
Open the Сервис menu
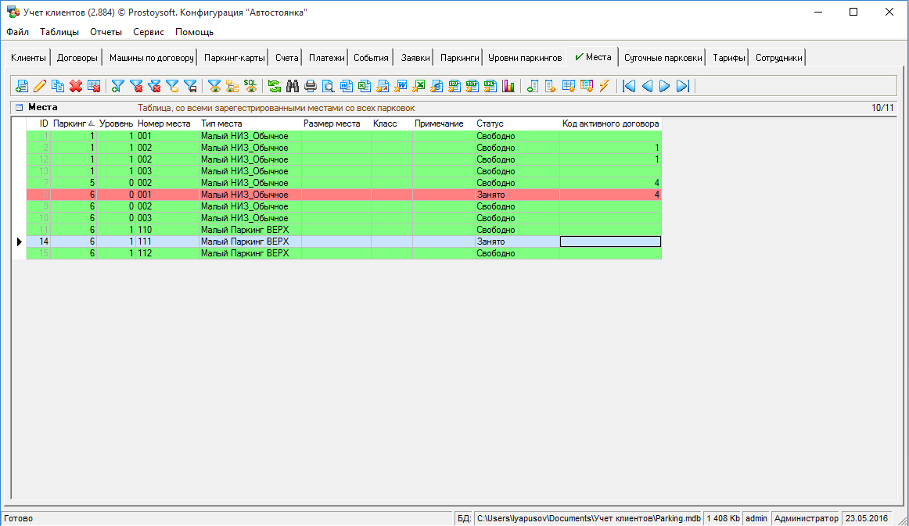149,32
